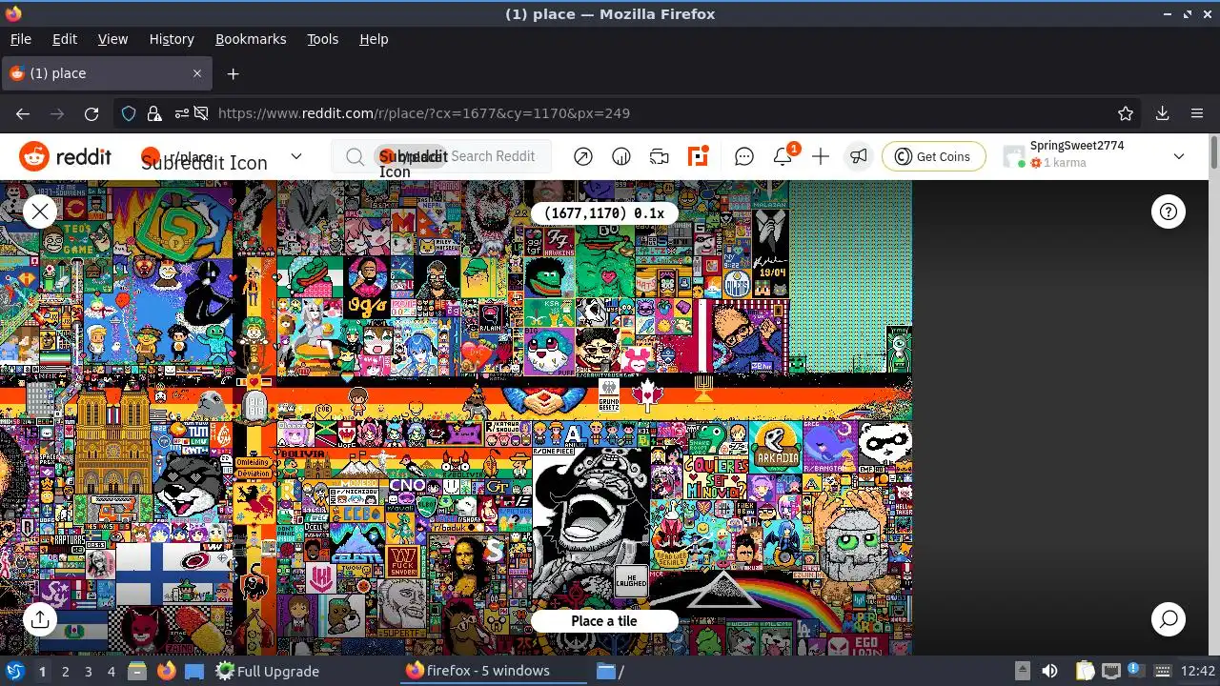Click the 'firefox - 5 windows' taskbar button
1220x686 pixels.
491,671
